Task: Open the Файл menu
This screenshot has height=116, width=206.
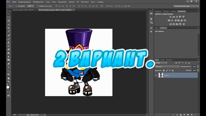Action: [x=14, y=2]
